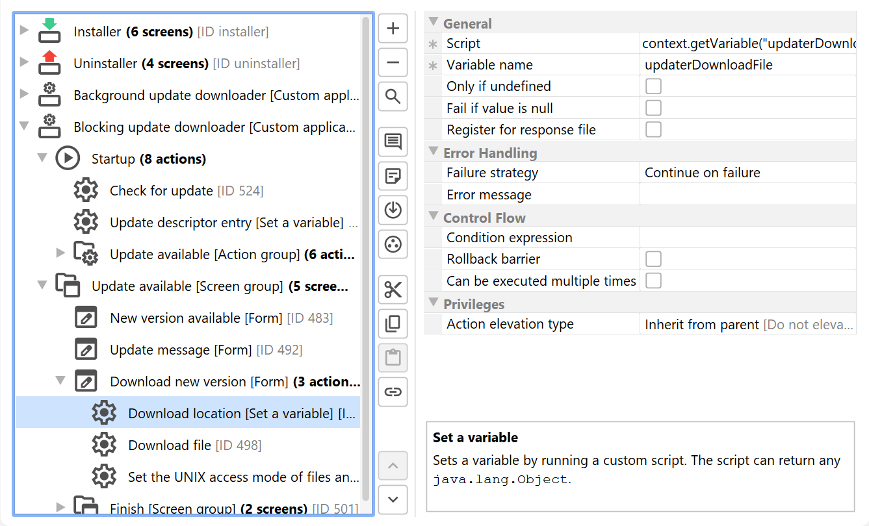Open the Failure strategy dropdown
Screen dimensions: 869x526
click(747, 173)
